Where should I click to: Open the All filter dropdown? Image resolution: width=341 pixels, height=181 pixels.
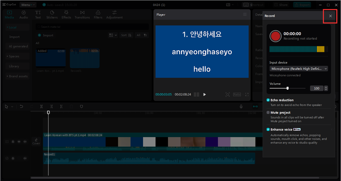point(142,35)
